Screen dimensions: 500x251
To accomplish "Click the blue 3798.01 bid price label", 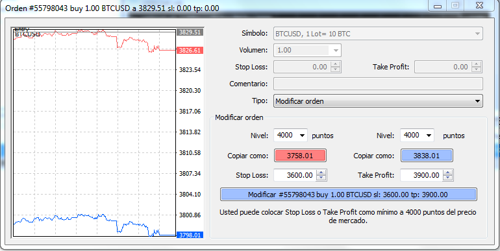I will pyautogui.click(x=190, y=235).
